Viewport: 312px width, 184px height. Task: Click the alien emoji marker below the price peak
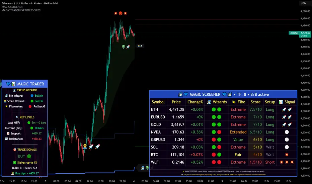pos(124,47)
